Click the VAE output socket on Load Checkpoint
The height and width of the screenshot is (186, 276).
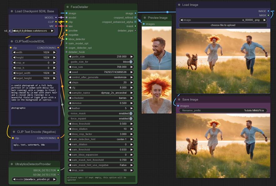56,26
